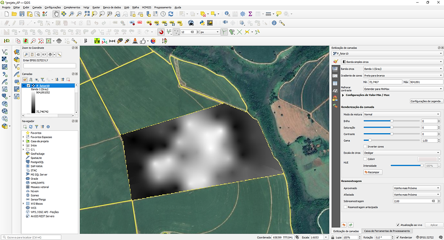Click the thumbs-up plugin icon
444x240 pixels.
[x=143, y=41]
